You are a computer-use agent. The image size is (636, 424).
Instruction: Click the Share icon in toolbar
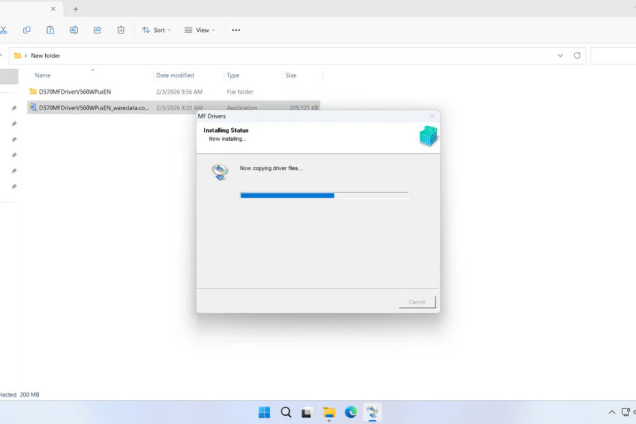click(x=97, y=30)
